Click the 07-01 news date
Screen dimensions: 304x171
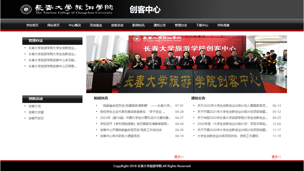(179, 106)
